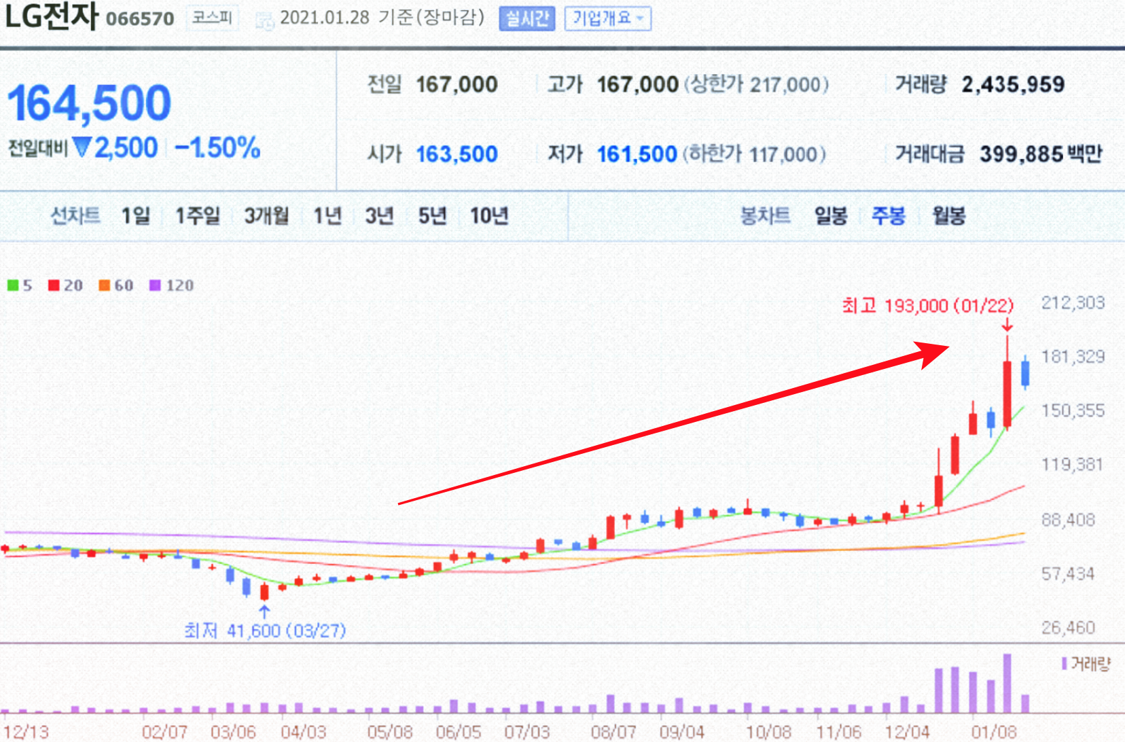1125x742 pixels.
Task: Click the current price 164,500
Action: (x=89, y=104)
